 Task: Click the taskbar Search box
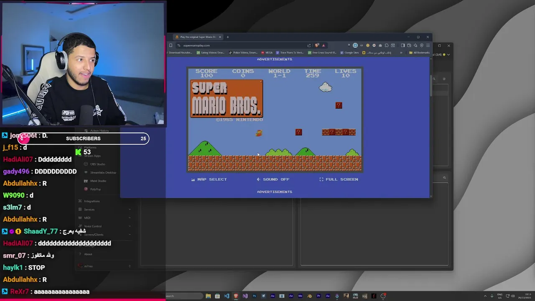[x=184, y=296]
